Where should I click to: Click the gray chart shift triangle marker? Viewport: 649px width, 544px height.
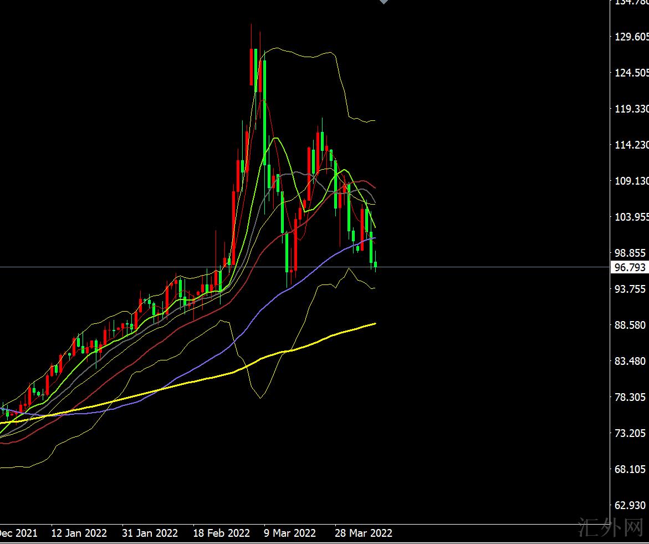coord(384,2)
